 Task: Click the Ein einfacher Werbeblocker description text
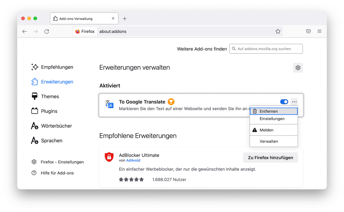[188, 169]
